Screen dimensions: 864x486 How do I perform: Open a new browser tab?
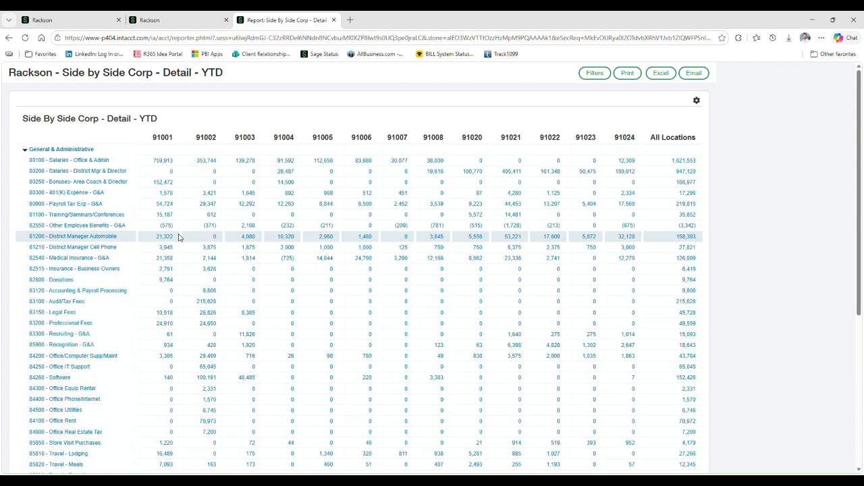[x=350, y=20]
